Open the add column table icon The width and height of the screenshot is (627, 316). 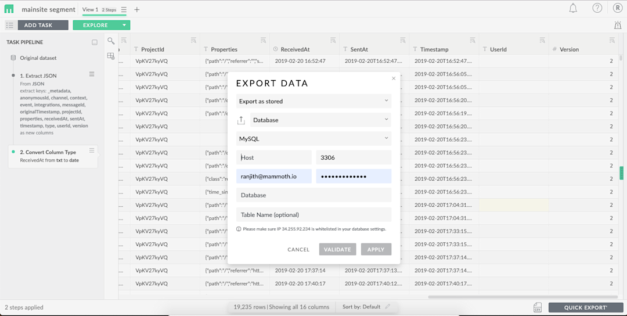click(x=111, y=56)
